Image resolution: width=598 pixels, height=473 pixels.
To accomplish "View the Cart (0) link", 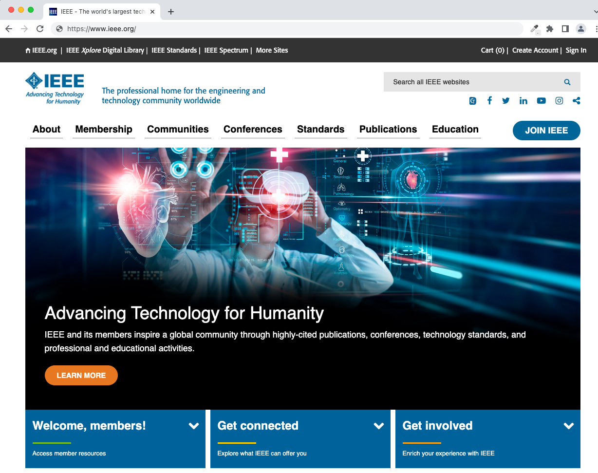I will 493,50.
